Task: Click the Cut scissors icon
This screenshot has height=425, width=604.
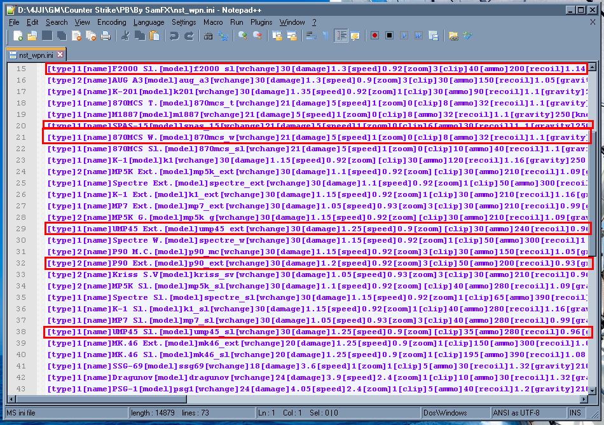Action: pyautogui.click(x=125, y=36)
